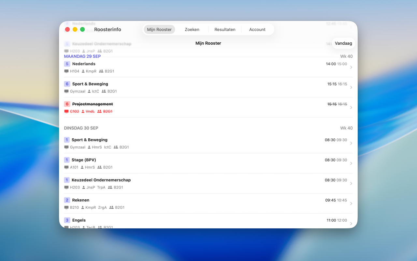The image size is (417, 261).
Task: Minimize the window with yellow button
Action: coord(75,29)
